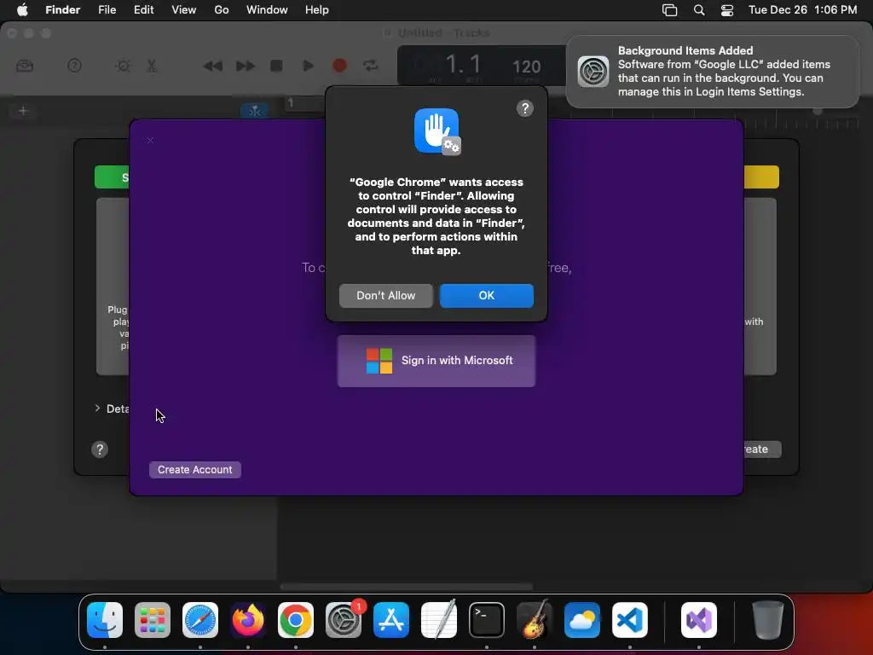
Task: Toggle GarageBand cycle mode
Action: (371, 67)
